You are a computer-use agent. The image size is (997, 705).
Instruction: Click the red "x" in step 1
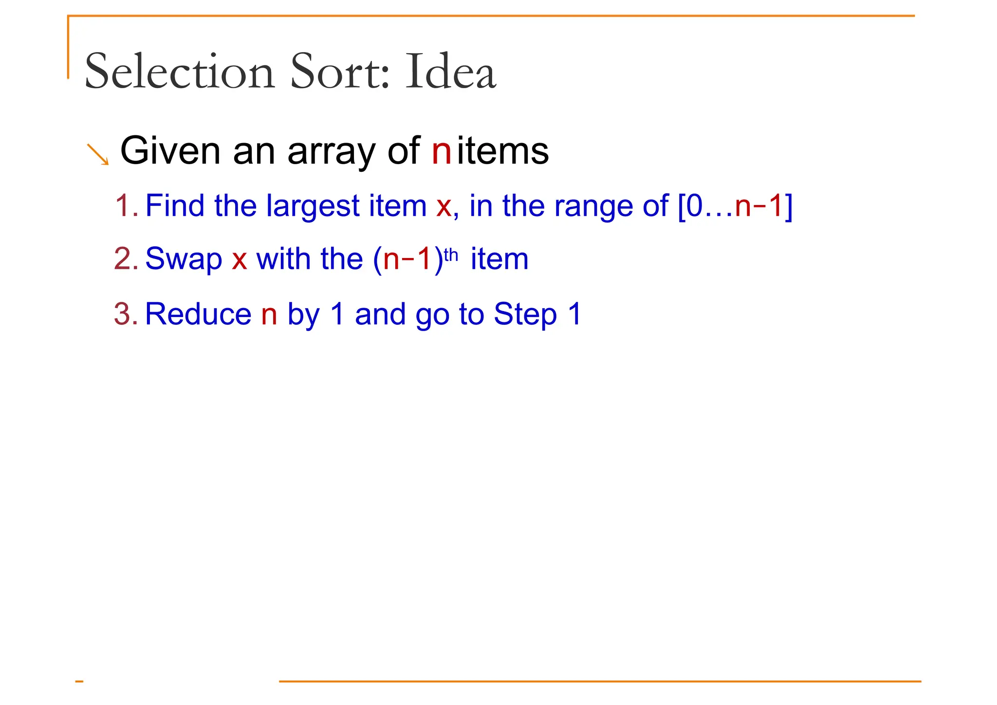coord(444,206)
